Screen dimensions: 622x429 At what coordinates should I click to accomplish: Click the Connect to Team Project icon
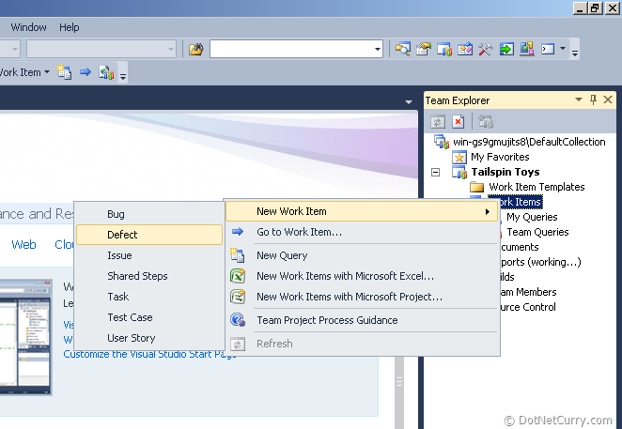486,122
